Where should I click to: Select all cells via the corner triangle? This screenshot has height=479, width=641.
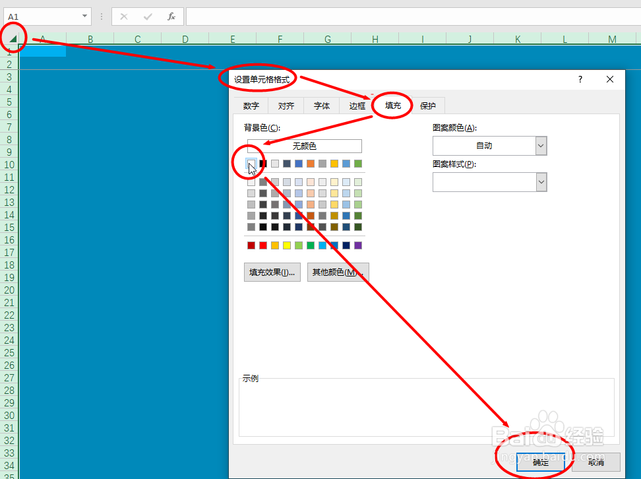click(x=15, y=38)
